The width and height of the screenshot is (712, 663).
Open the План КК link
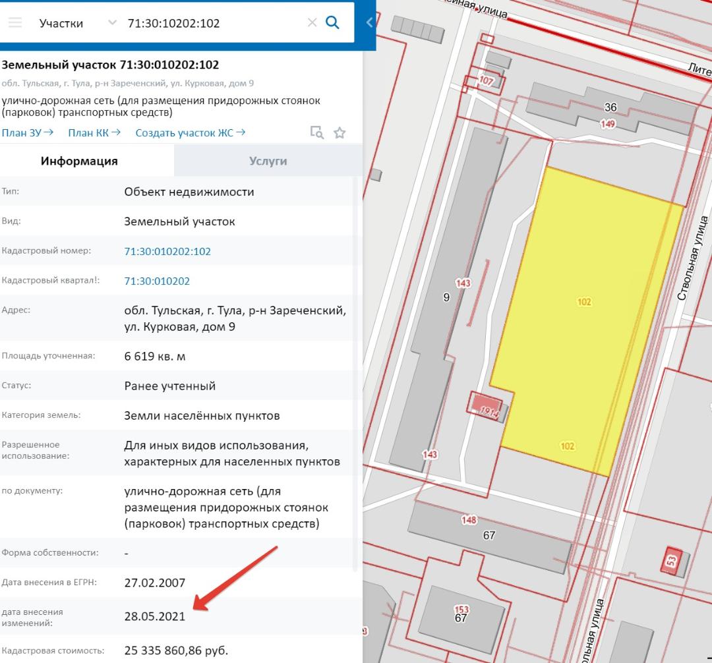[94, 132]
